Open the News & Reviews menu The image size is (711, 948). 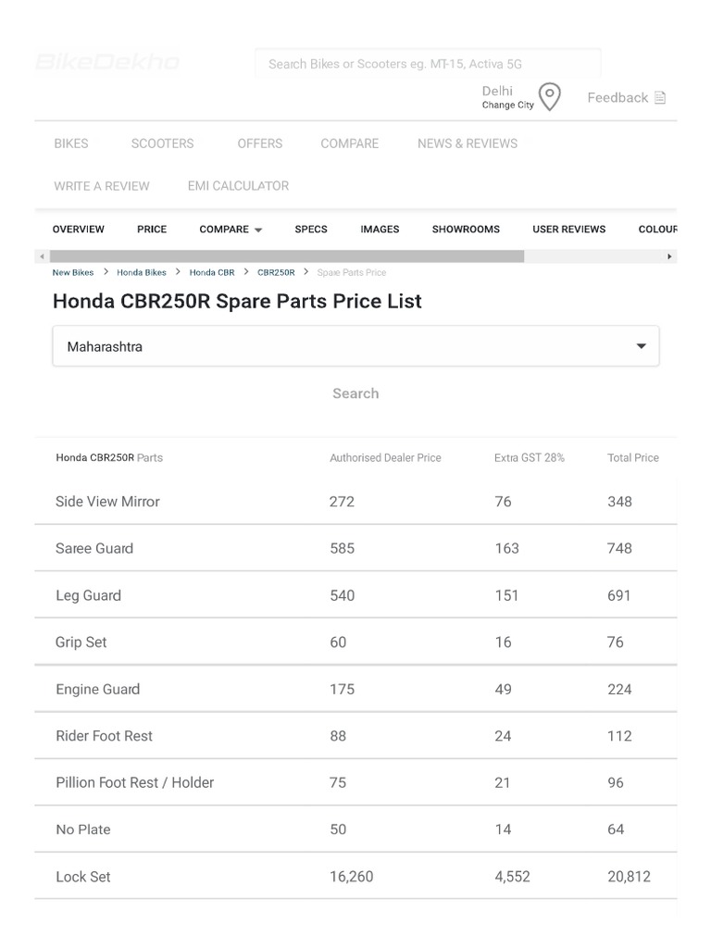click(x=467, y=143)
